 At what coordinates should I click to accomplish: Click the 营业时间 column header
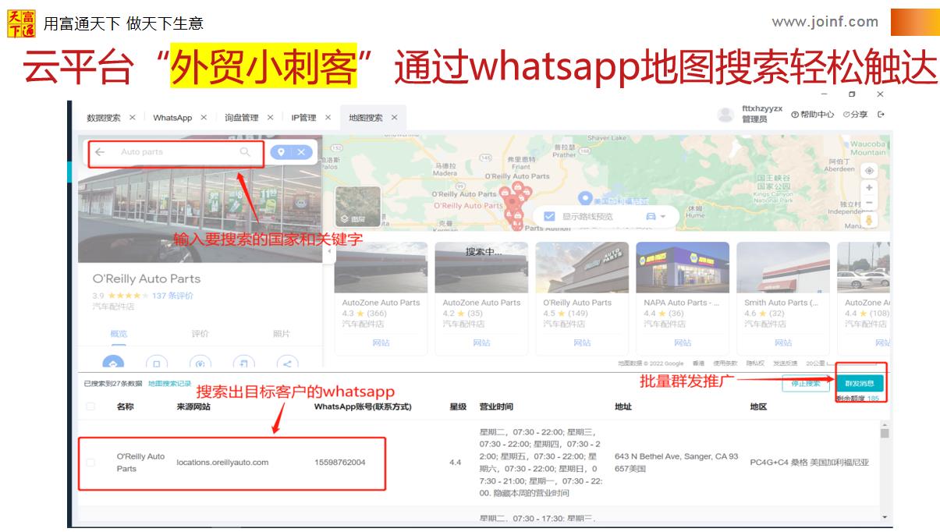click(496, 406)
